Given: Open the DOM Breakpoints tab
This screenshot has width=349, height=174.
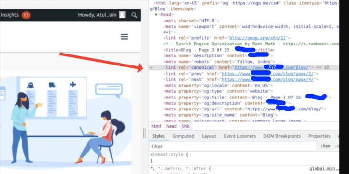Looking at the screenshot, I should (x=282, y=136).
